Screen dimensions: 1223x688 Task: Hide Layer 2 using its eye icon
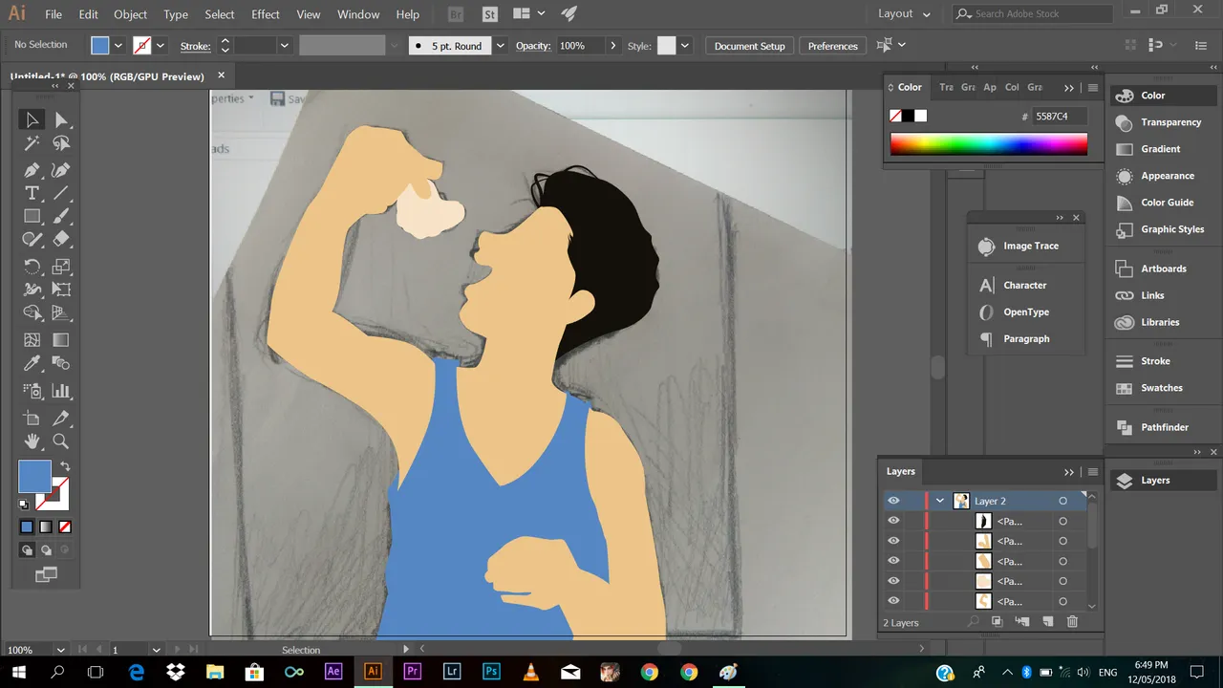[x=893, y=501]
